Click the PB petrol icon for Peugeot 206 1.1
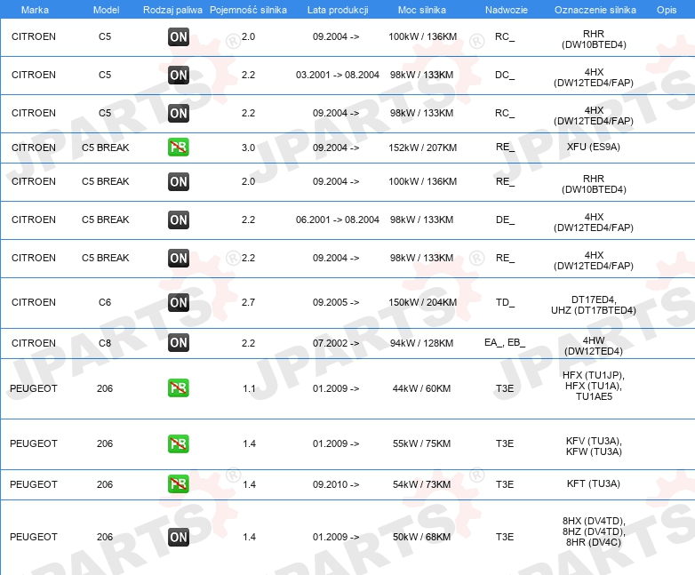Viewport: 695px width, 575px height. tap(179, 387)
